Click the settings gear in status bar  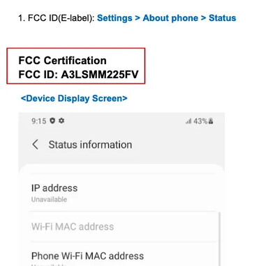click(x=61, y=120)
